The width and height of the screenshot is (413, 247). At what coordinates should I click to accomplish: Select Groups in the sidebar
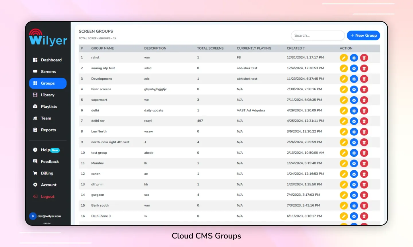point(48,83)
